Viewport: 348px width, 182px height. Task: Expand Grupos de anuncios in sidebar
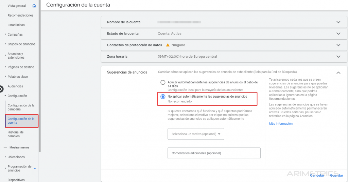(5, 44)
